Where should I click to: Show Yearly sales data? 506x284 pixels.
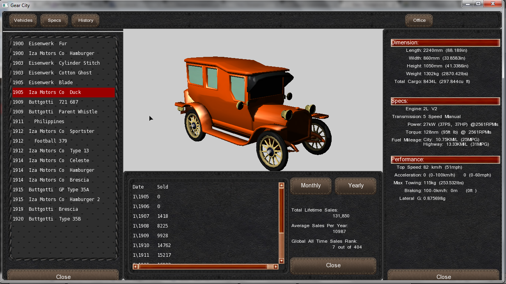click(355, 185)
